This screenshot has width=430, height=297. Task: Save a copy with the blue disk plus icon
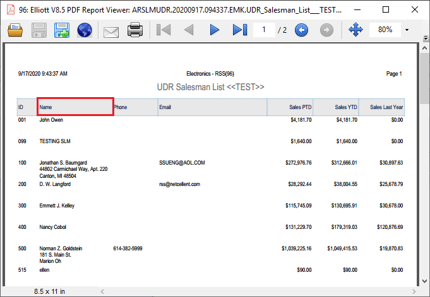click(x=62, y=30)
